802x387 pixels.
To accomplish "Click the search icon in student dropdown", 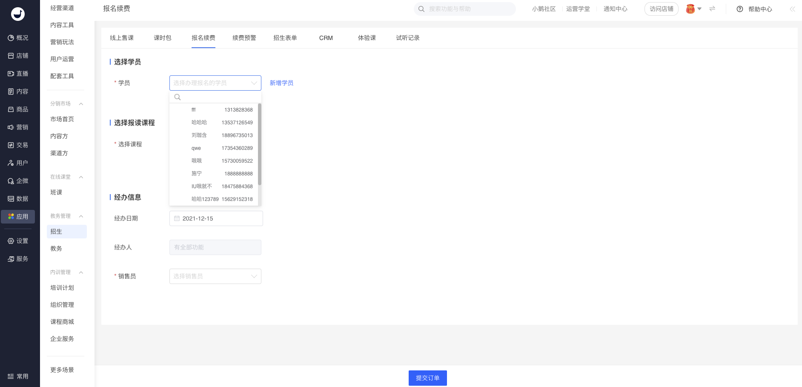I will (x=178, y=97).
